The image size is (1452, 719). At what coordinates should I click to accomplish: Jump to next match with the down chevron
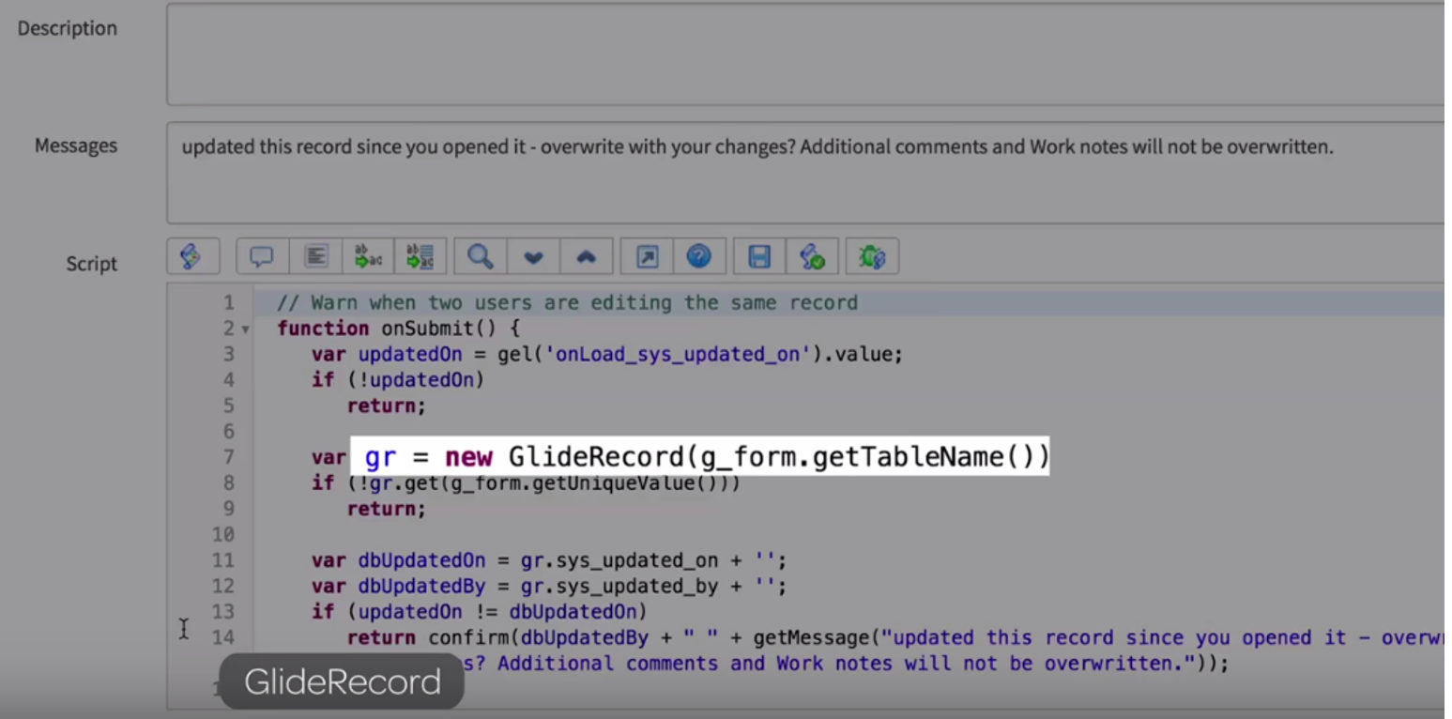[532, 255]
